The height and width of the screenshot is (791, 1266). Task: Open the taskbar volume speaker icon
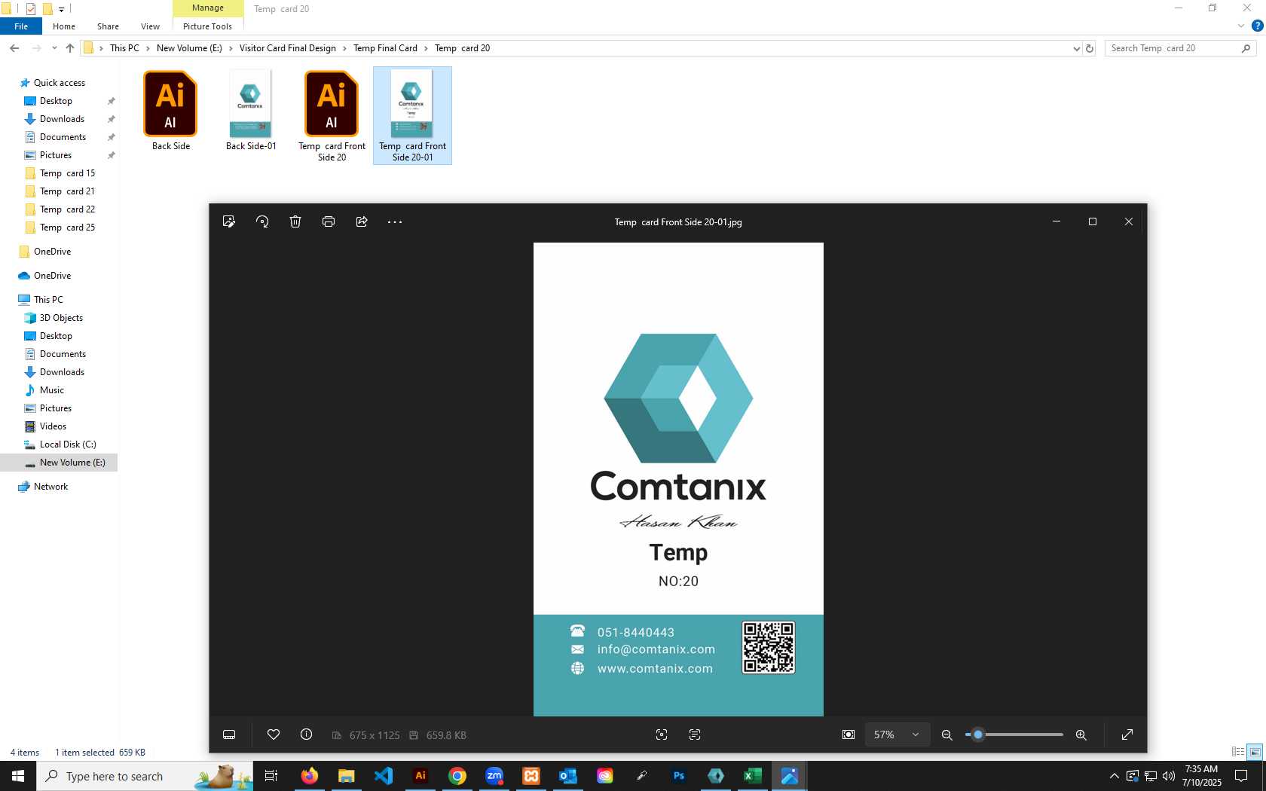(1169, 776)
